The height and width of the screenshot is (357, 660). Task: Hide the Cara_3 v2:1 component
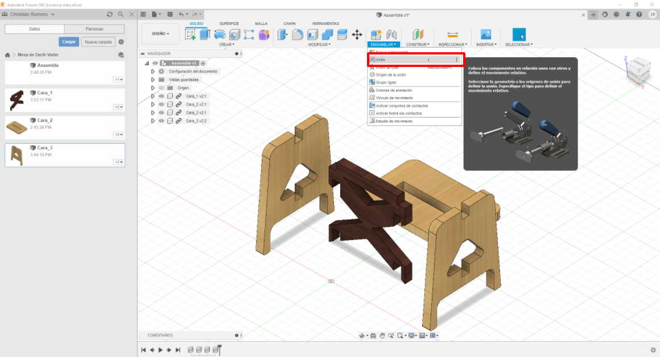161,112
